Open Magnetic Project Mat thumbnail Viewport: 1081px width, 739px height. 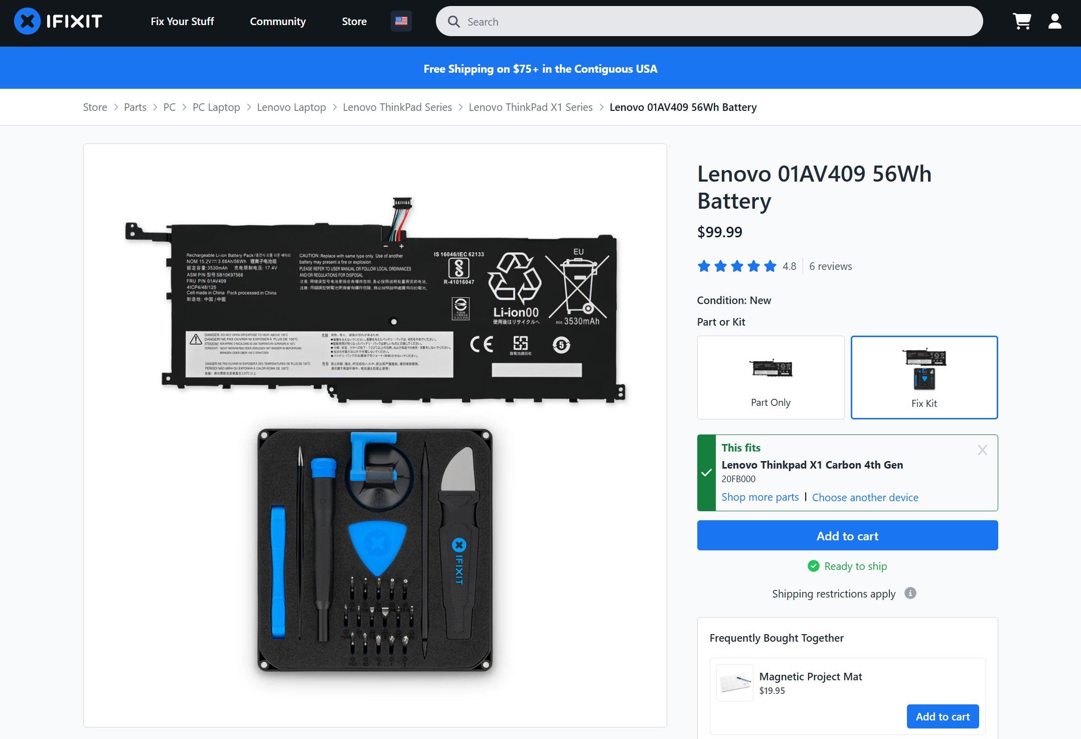coord(734,683)
